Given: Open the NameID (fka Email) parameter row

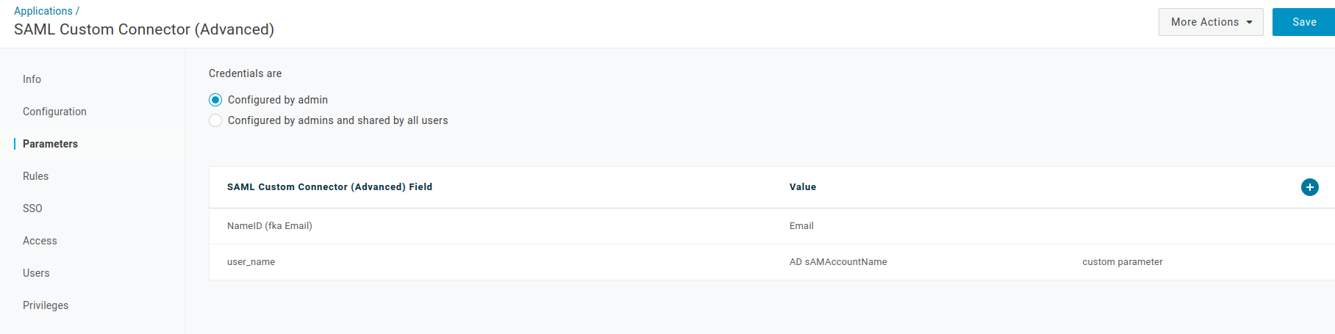Looking at the screenshot, I should click(270, 226).
